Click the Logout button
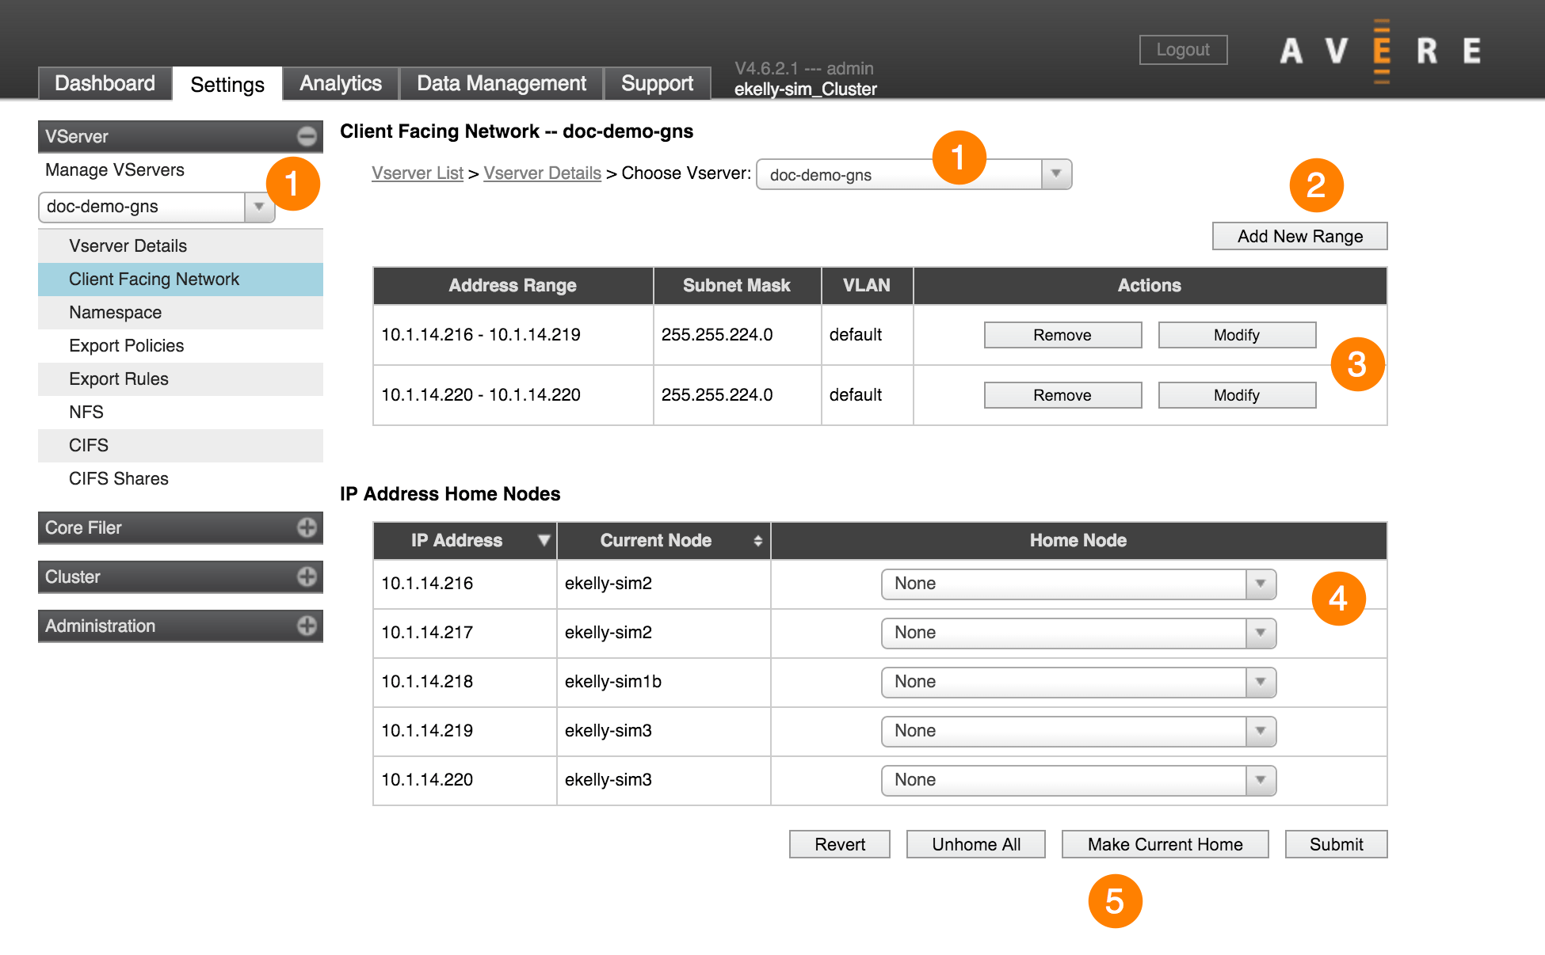 (x=1183, y=49)
